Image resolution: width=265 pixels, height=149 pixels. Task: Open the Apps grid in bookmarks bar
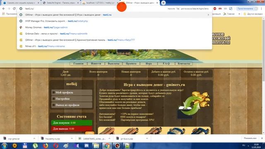point(4,14)
